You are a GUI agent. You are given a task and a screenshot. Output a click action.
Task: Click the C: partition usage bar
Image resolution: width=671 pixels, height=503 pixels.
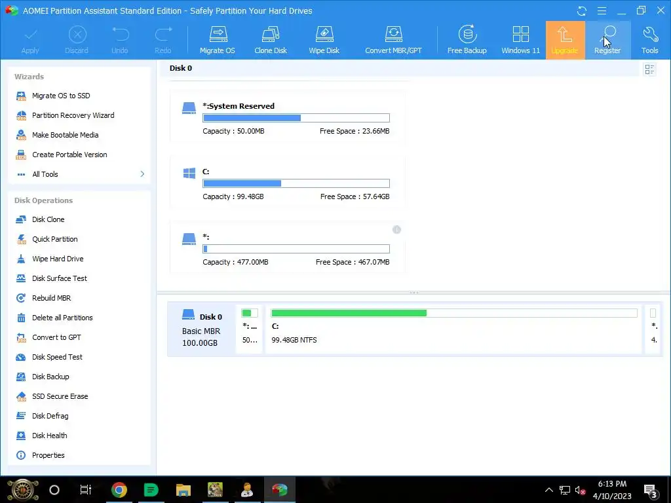coord(296,183)
